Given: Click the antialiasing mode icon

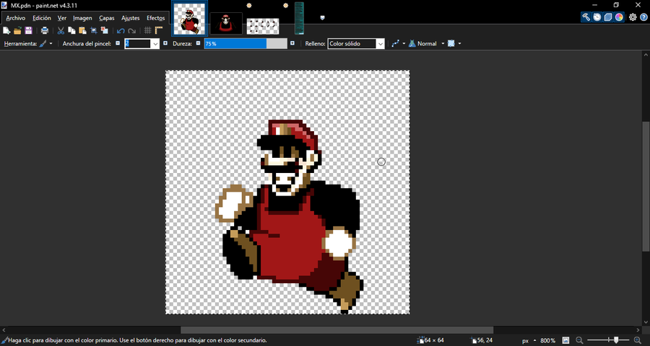Looking at the screenshot, I should 396,43.
